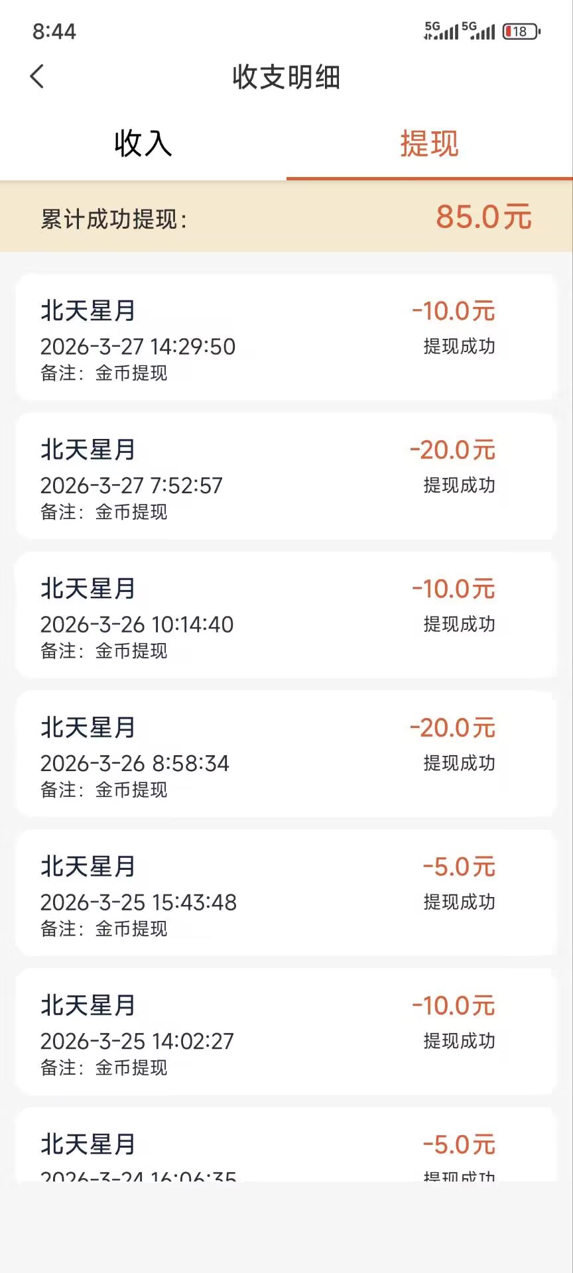Open withdrawal record dated 2026-3-25 14:02:27
Image resolution: width=573 pixels, height=1273 pixels.
285,1032
